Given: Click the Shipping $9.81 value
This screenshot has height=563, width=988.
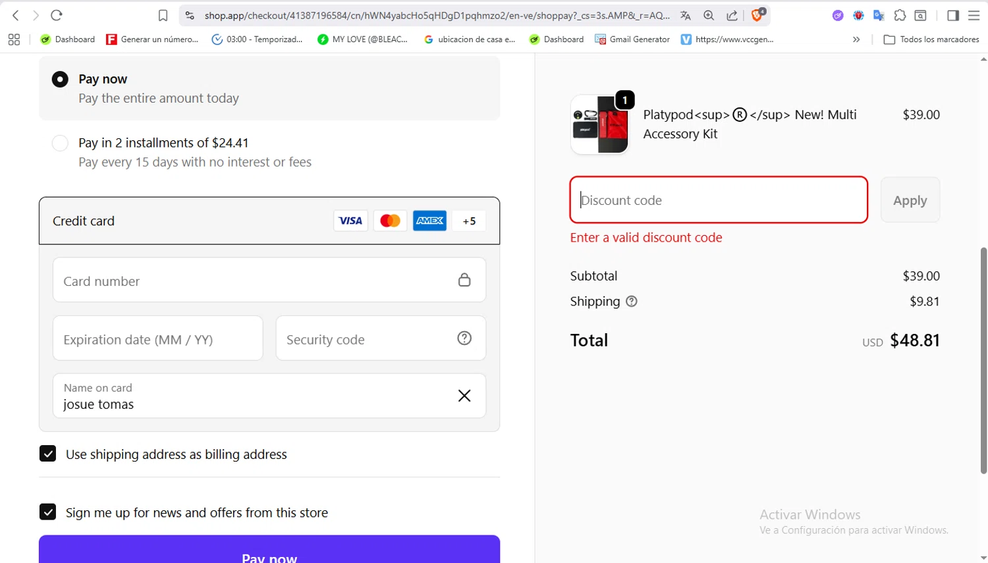Looking at the screenshot, I should click(925, 301).
